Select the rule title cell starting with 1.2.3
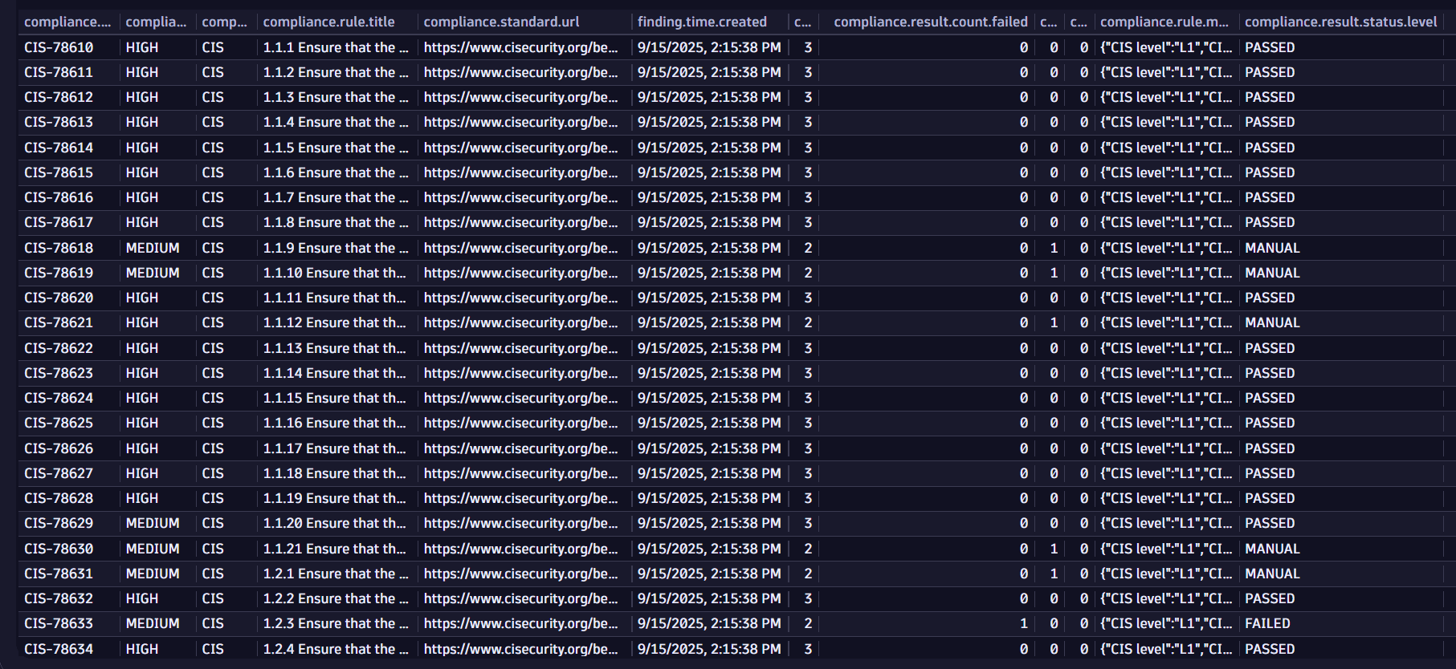Image resolution: width=1456 pixels, height=669 pixels. click(336, 623)
